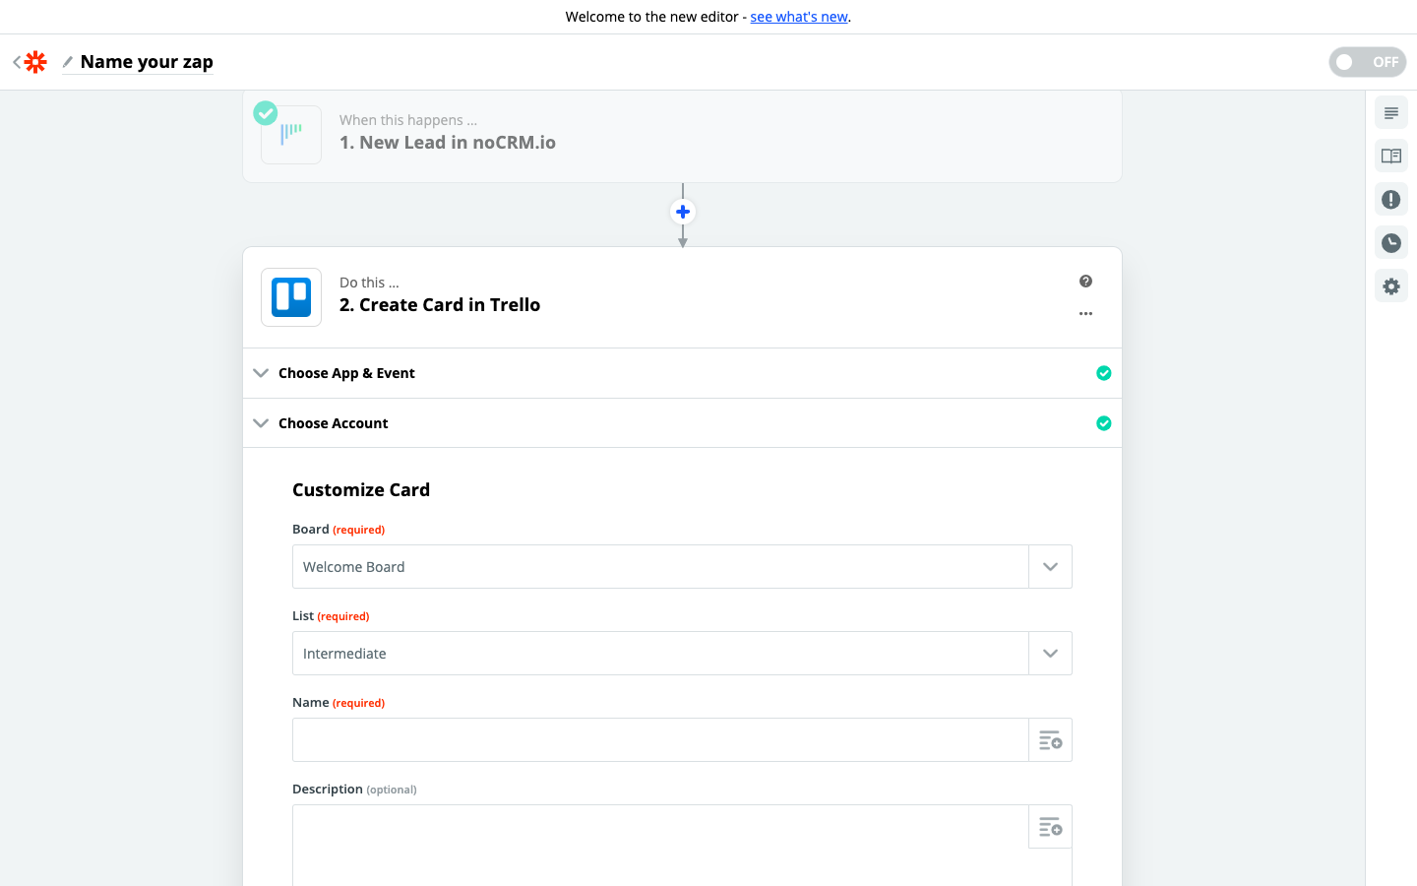
Task: Collapse the Choose Account section
Action: point(260,422)
